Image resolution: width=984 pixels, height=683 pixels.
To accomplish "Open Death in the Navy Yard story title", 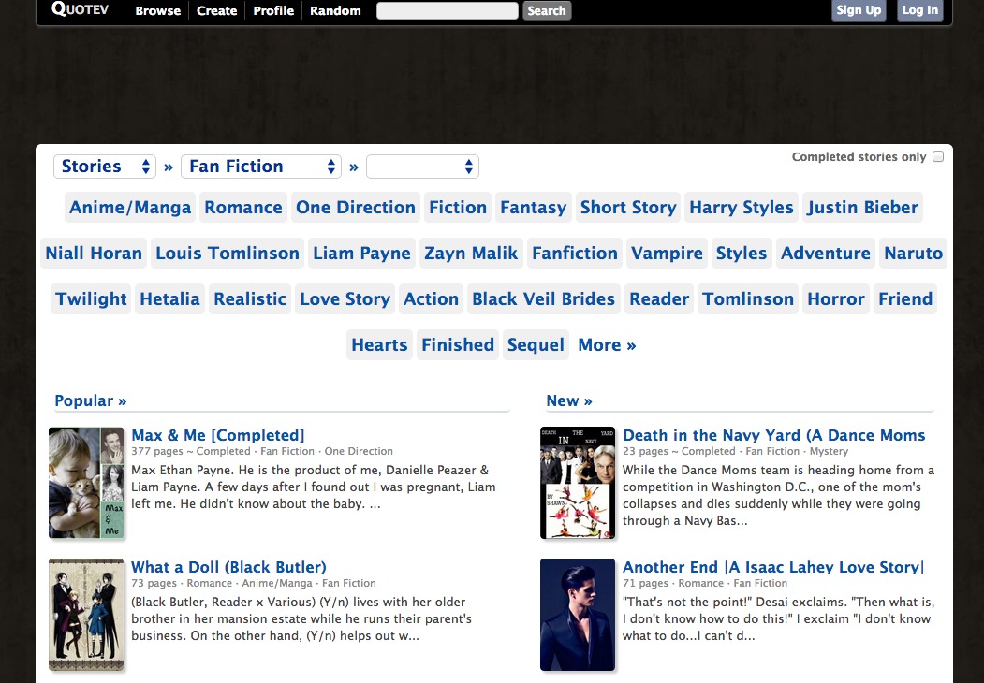I will (x=773, y=435).
